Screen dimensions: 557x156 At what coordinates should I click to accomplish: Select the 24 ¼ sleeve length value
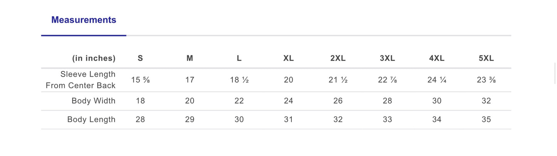pos(437,80)
